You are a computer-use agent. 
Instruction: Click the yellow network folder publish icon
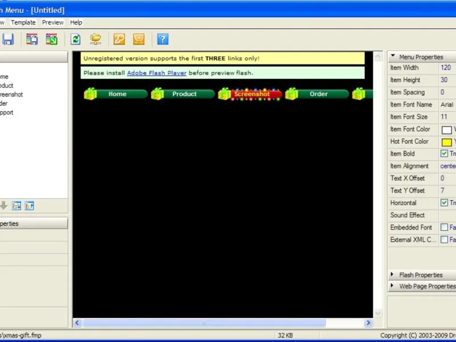[95, 39]
